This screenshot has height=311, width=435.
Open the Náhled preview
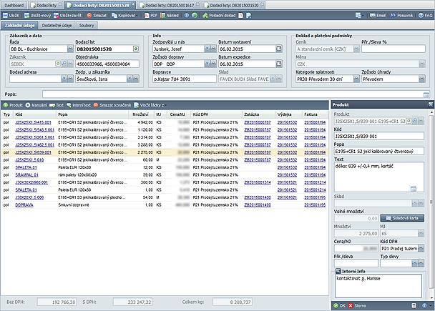tap(170, 16)
